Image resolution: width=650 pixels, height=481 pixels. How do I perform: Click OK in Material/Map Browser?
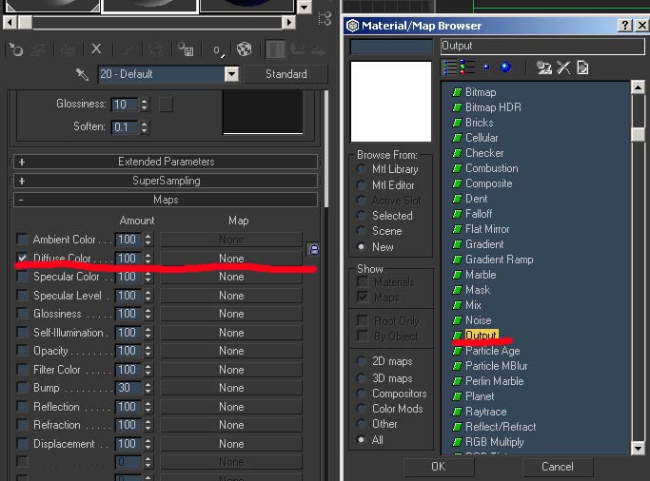(439, 467)
